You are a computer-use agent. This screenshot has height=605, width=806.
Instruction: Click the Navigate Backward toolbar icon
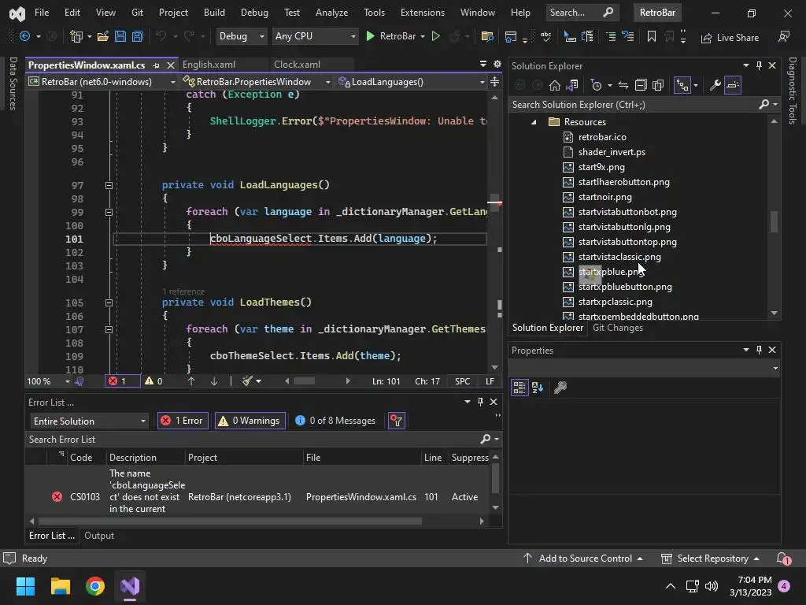(x=24, y=36)
